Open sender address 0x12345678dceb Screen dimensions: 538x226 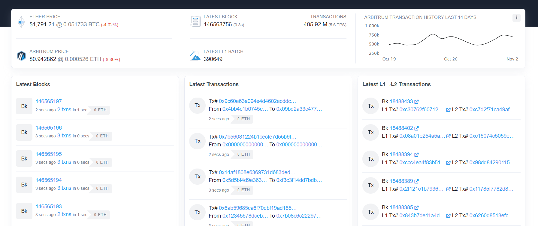tap(245, 216)
